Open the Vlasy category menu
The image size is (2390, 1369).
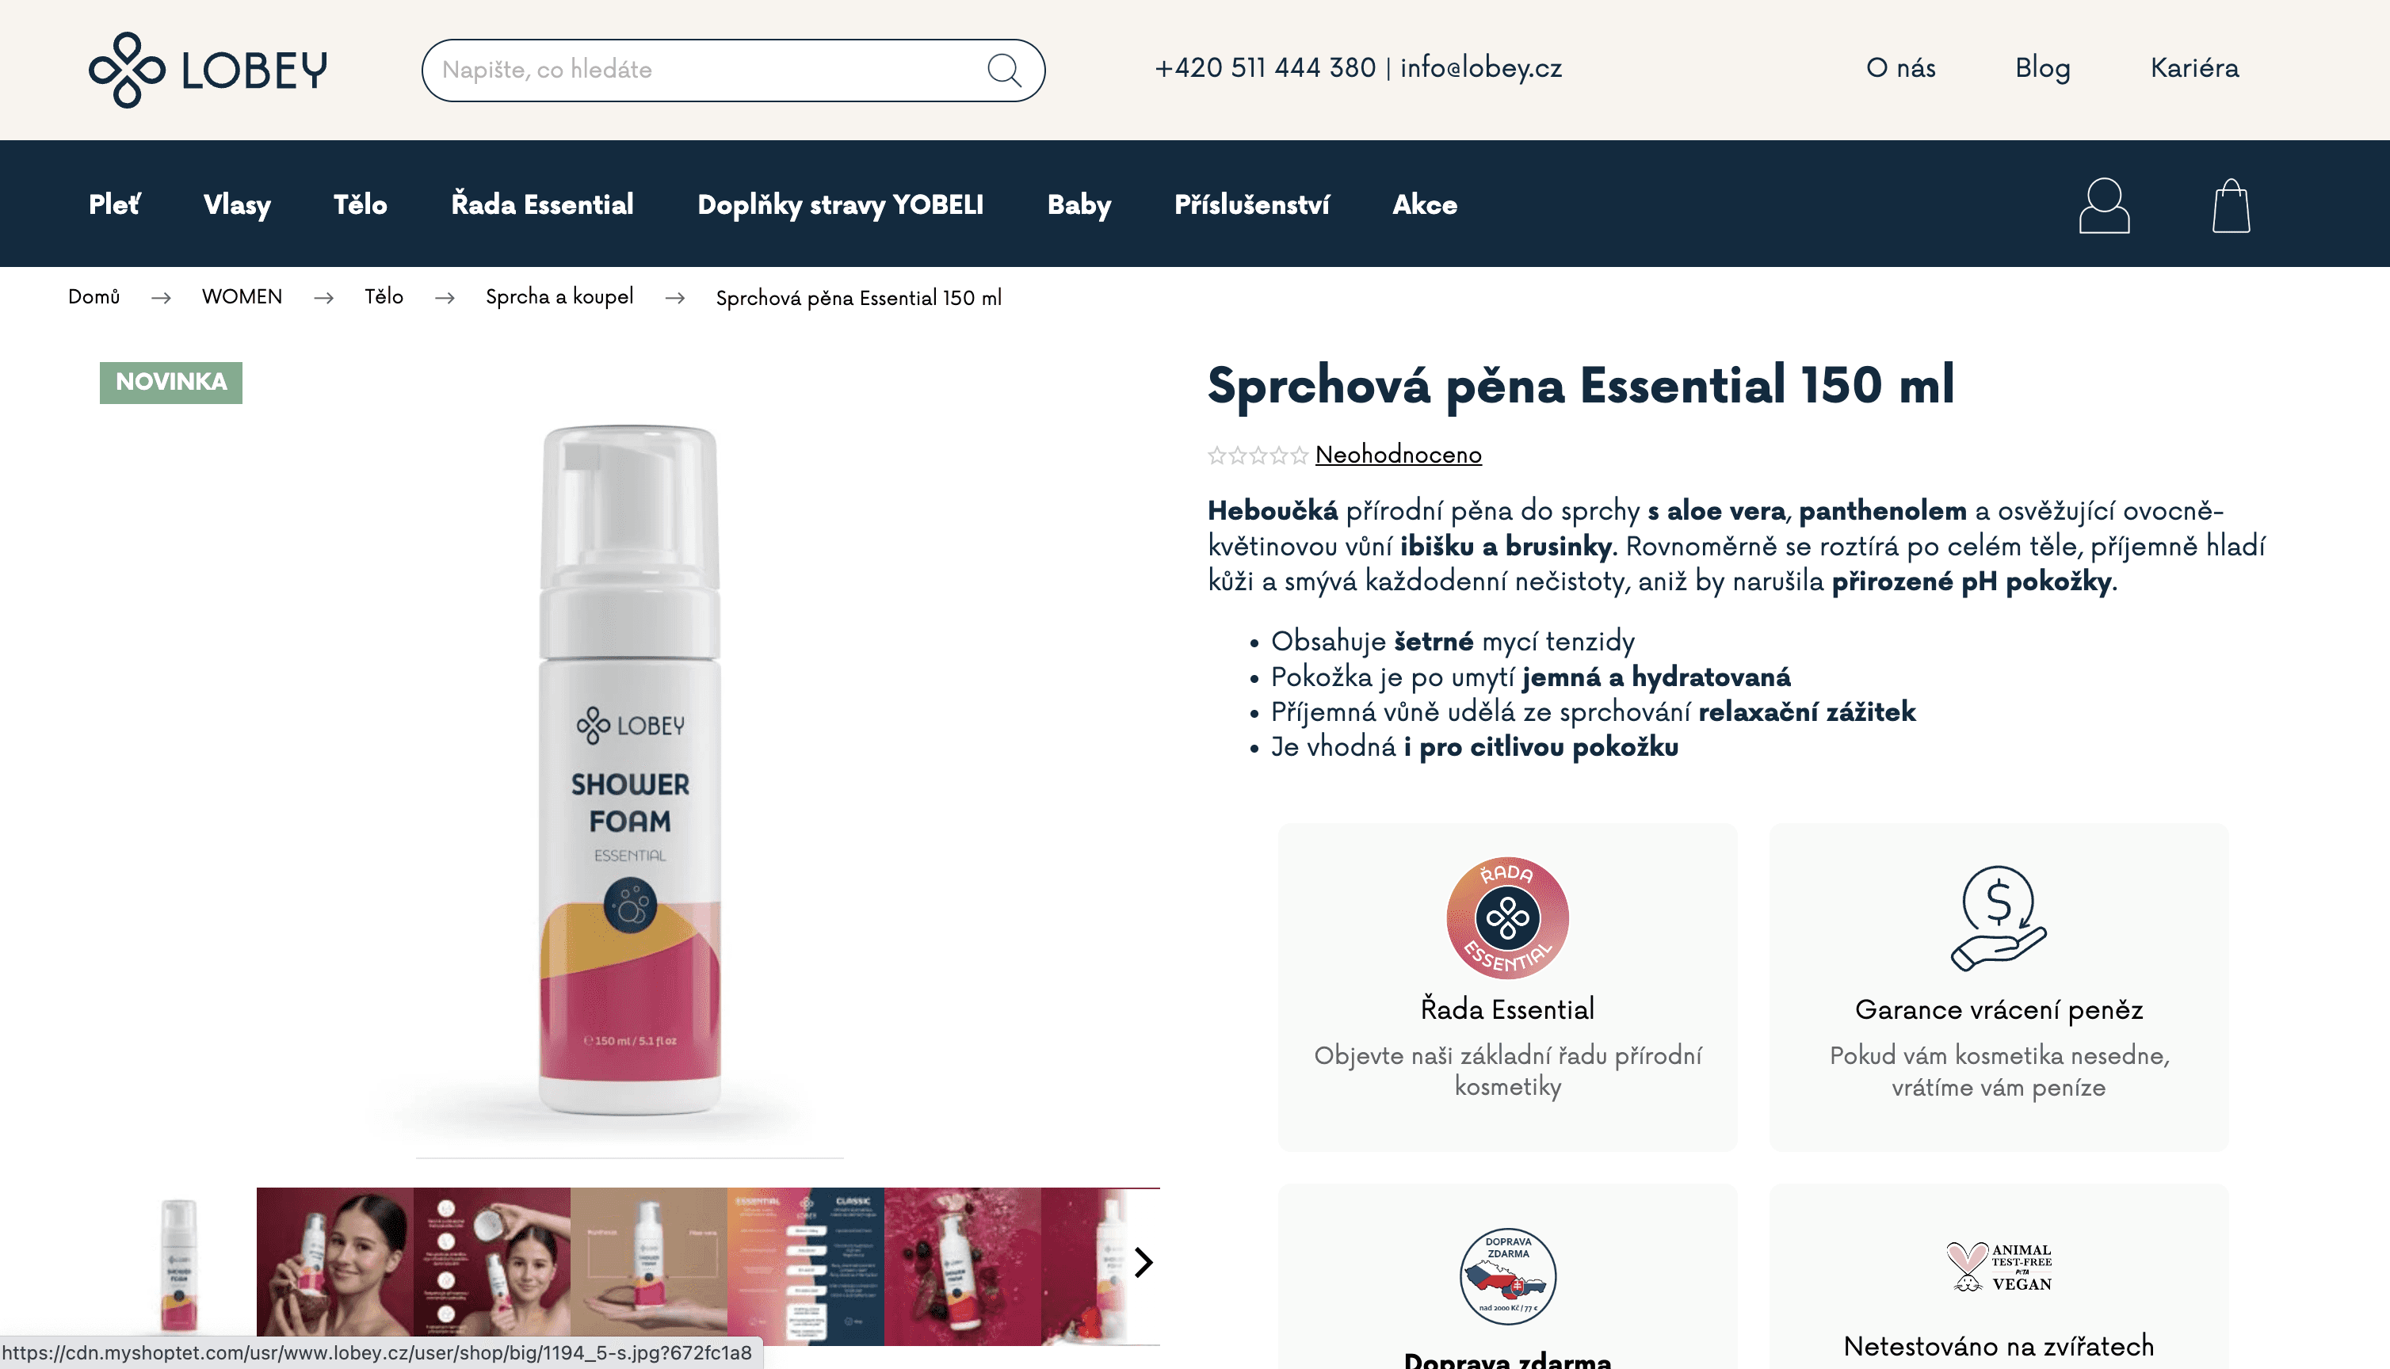point(237,204)
